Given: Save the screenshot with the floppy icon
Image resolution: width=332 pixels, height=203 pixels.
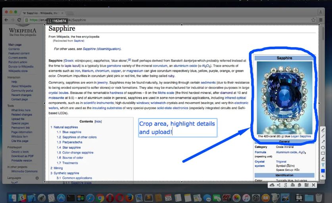Looking at the screenshot, I should click(x=306, y=185).
